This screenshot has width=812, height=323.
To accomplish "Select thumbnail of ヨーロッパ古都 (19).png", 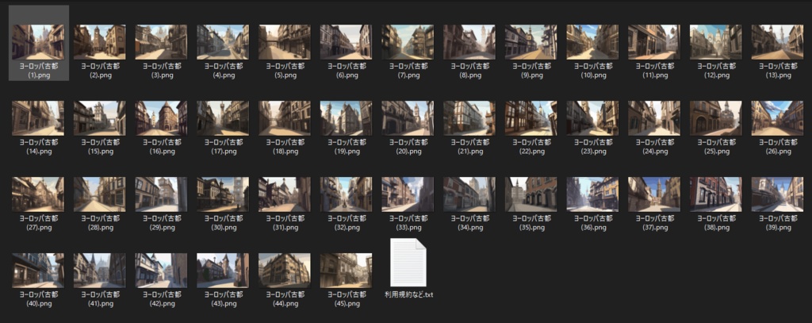I will pos(346,118).
